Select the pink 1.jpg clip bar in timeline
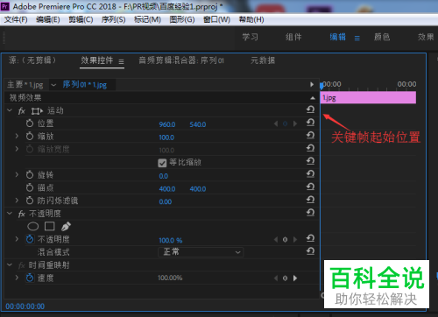The height and width of the screenshot is (317, 438). (x=368, y=97)
